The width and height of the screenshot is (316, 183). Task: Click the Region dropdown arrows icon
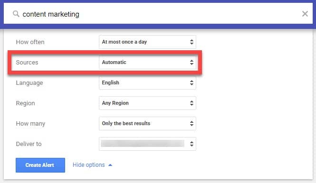192,103
